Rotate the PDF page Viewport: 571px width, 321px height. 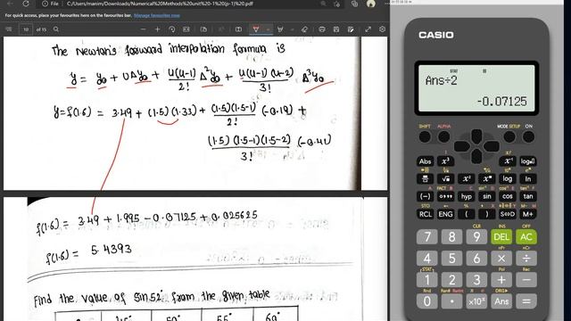click(x=172, y=29)
